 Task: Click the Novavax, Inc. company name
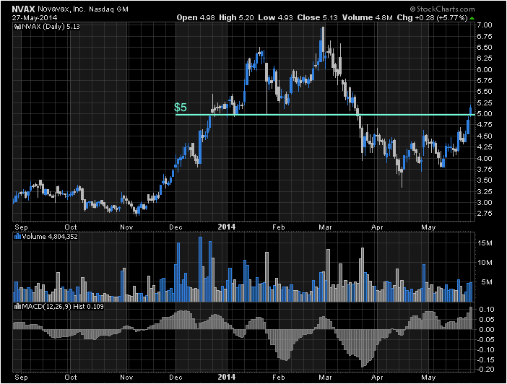[61, 9]
